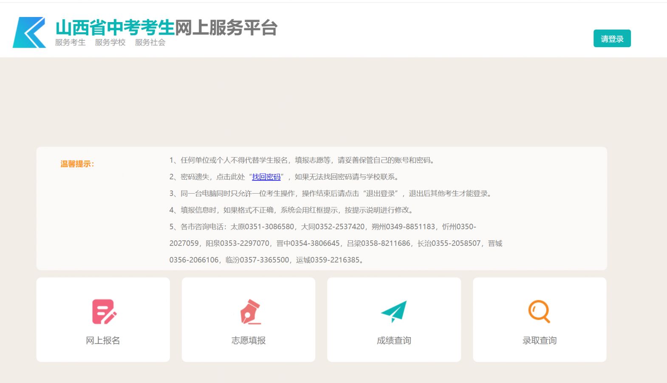Click the 服务学校 slogan text

110,42
